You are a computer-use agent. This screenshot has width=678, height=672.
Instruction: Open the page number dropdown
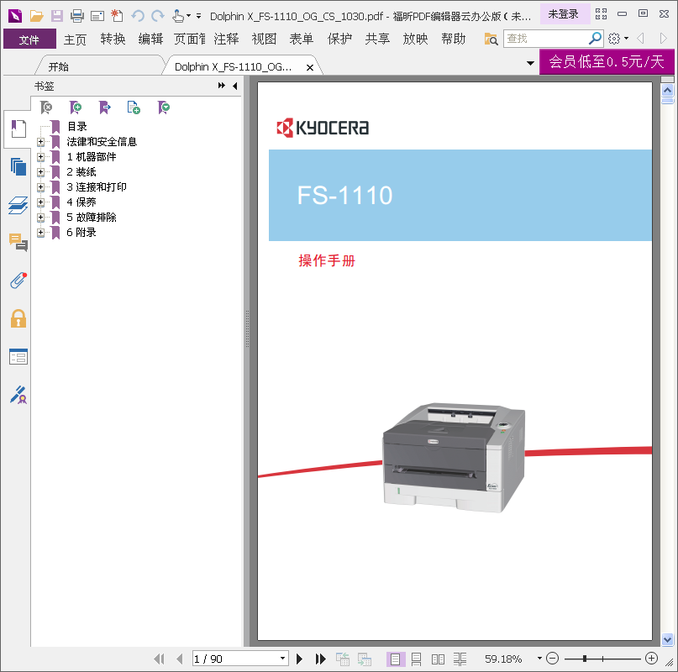click(282, 659)
